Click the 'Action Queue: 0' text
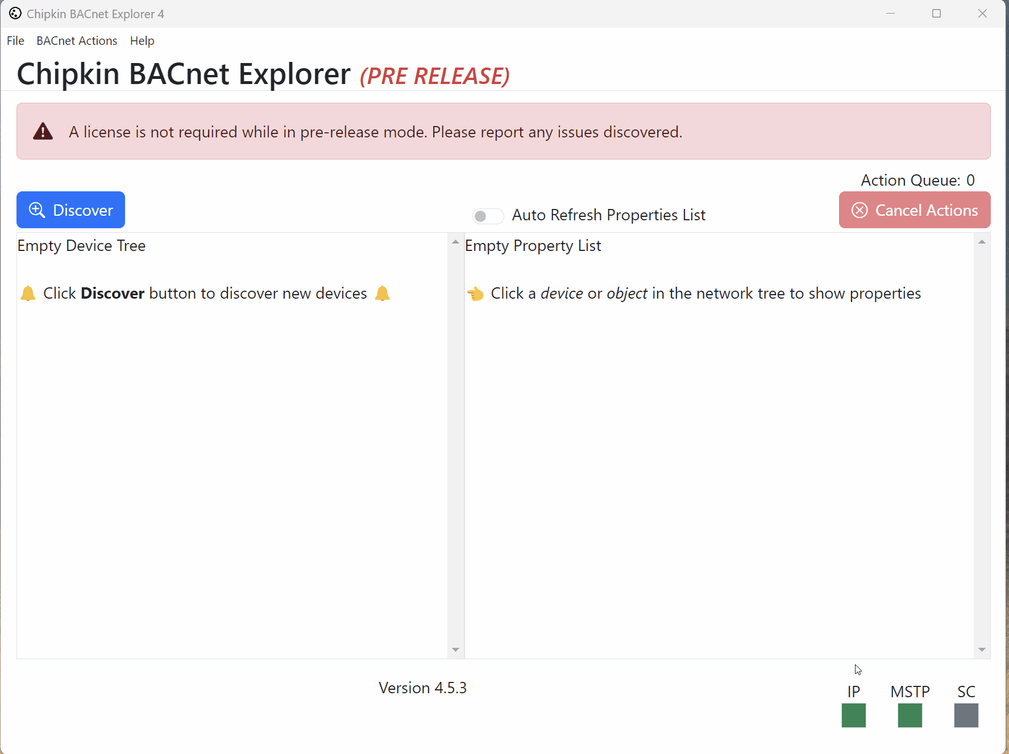 (x=917, y=180)
